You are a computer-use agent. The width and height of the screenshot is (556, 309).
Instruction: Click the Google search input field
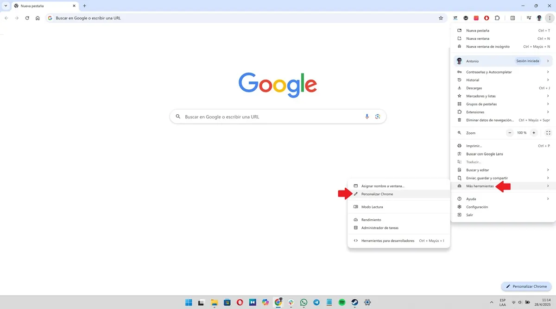(277, 116)
